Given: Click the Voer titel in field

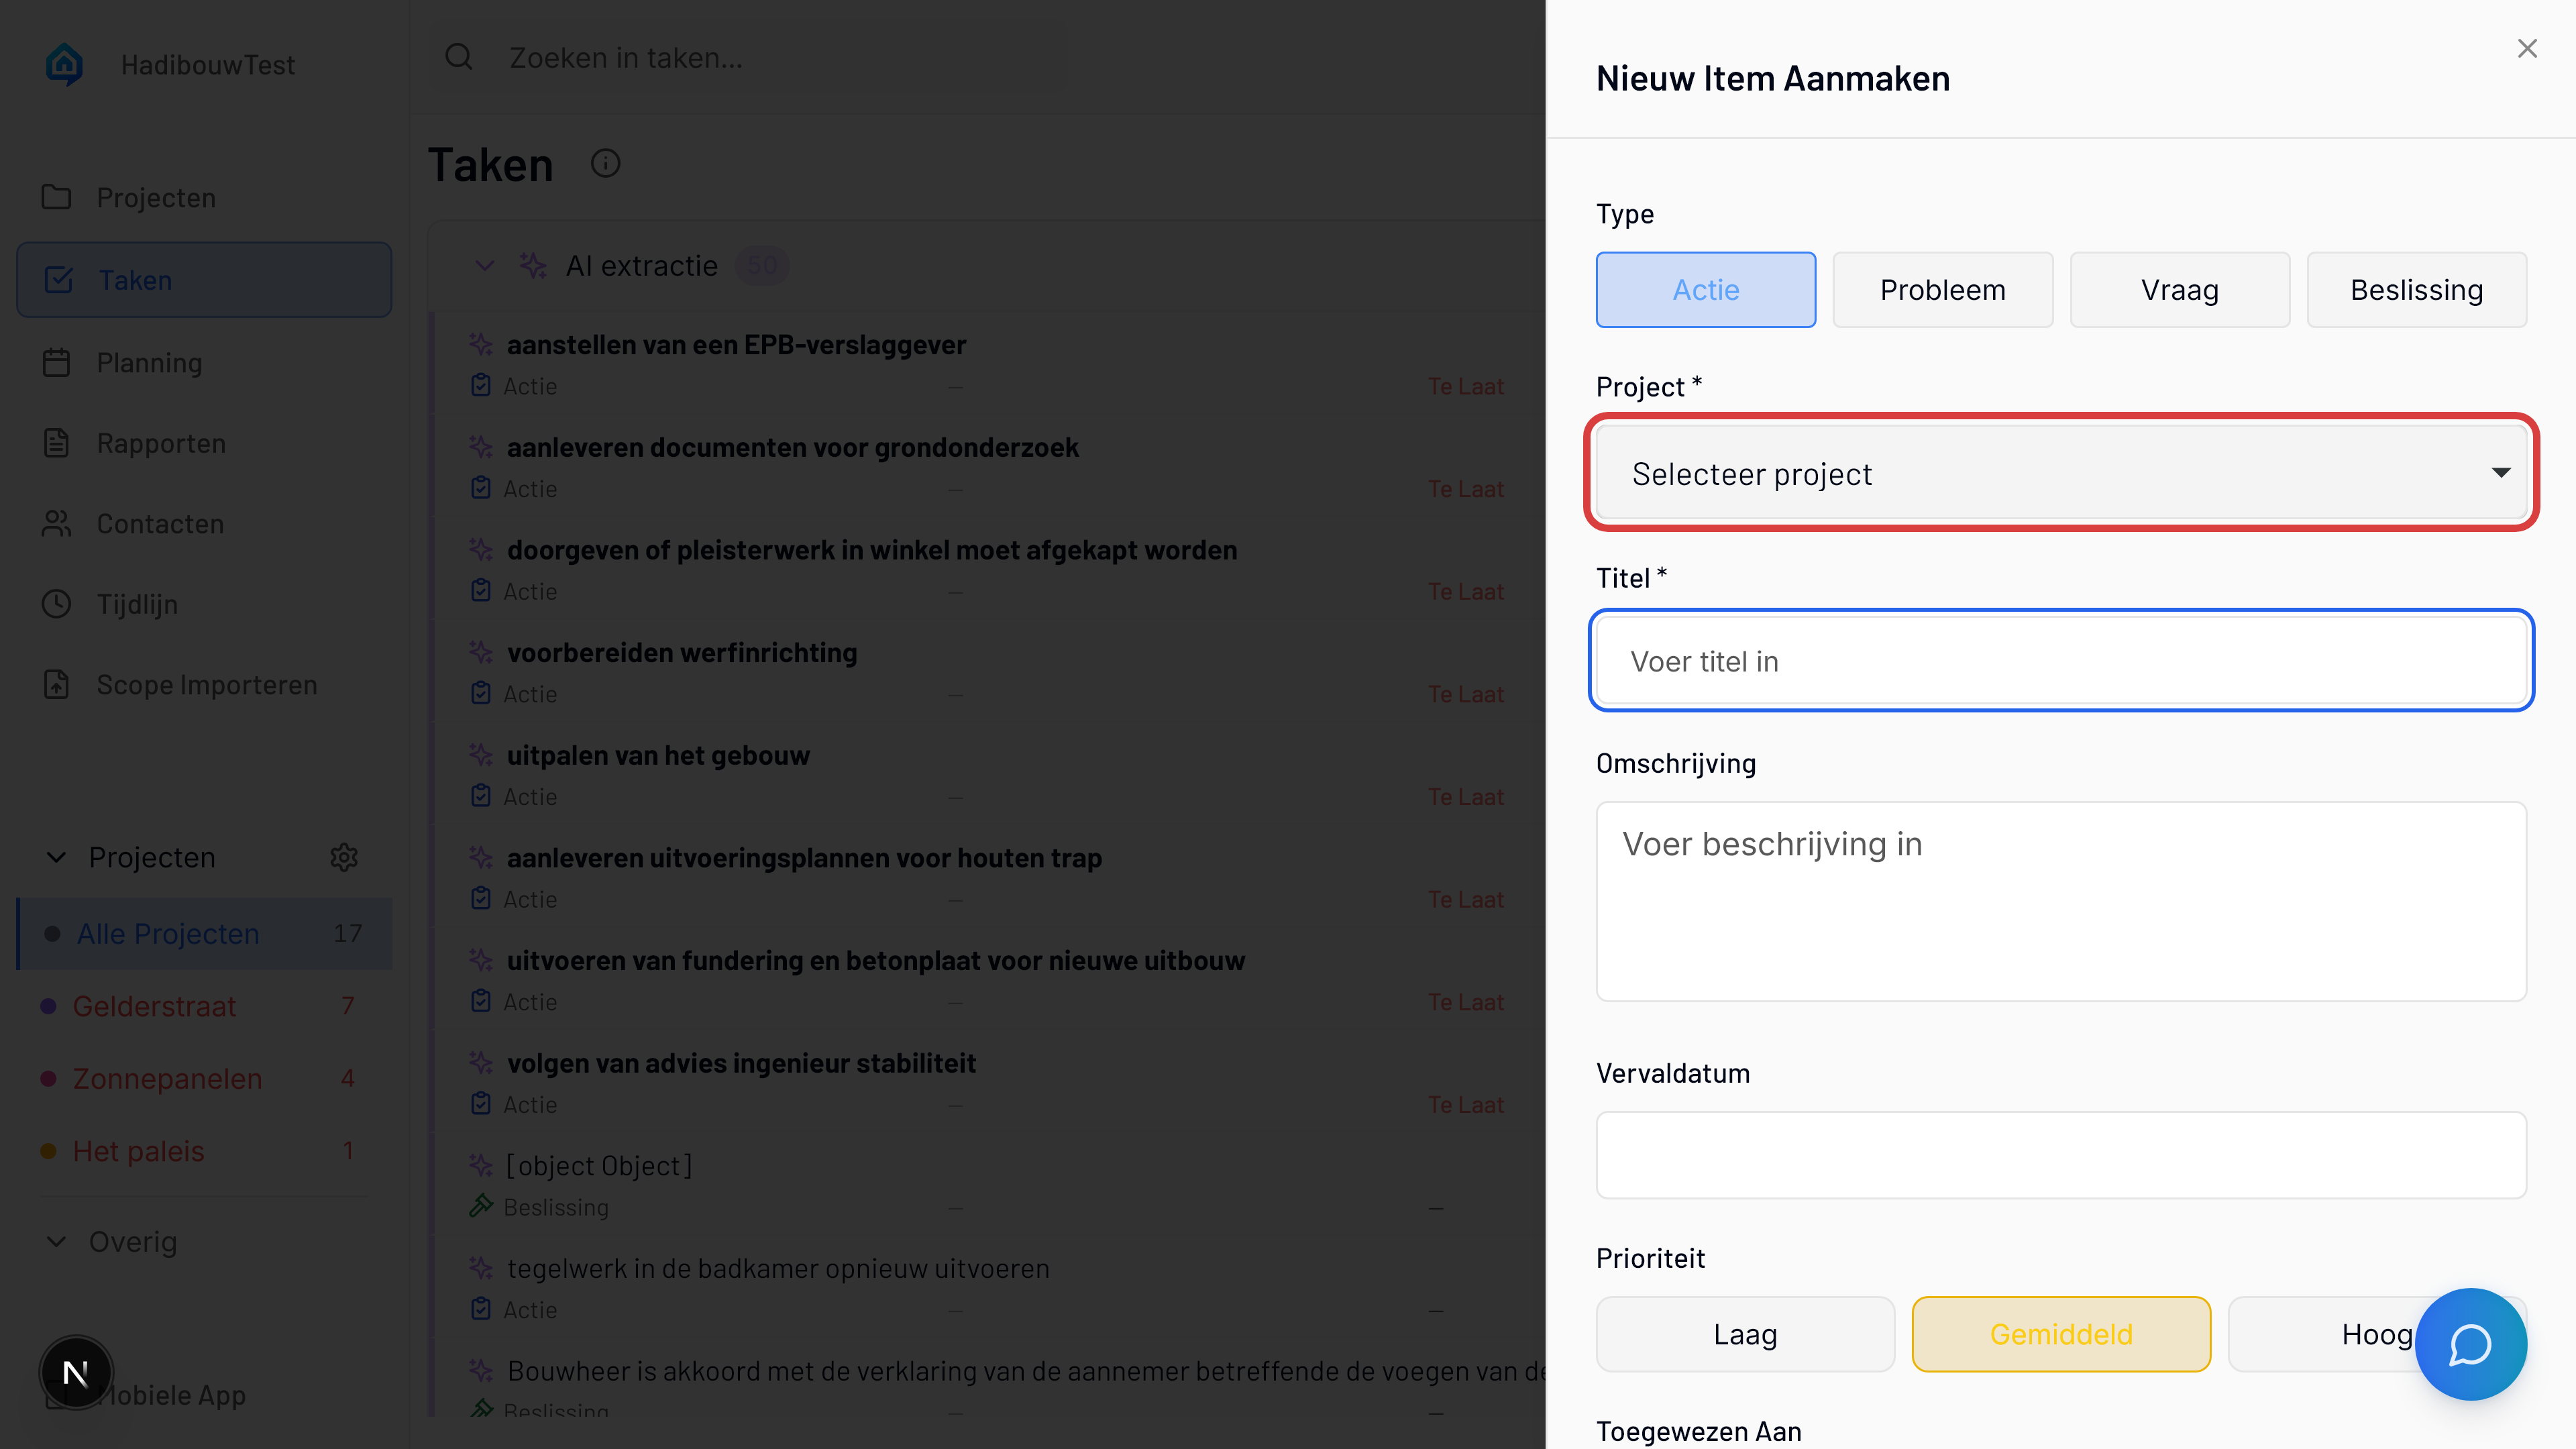Looking at the screenshot, I should pos(2061,661).
